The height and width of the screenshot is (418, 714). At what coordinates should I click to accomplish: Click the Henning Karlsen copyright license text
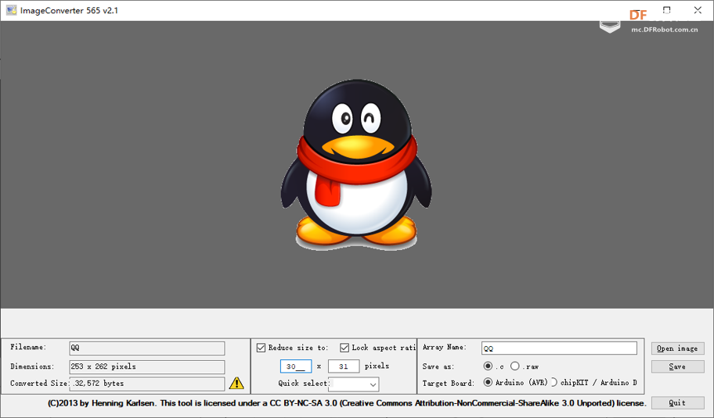tap(347, 403)
